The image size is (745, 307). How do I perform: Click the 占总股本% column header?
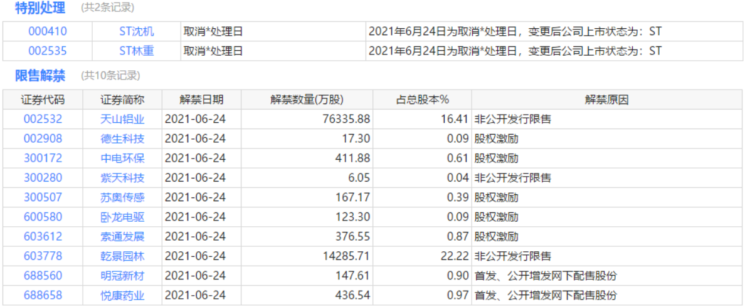coord(422,100)
